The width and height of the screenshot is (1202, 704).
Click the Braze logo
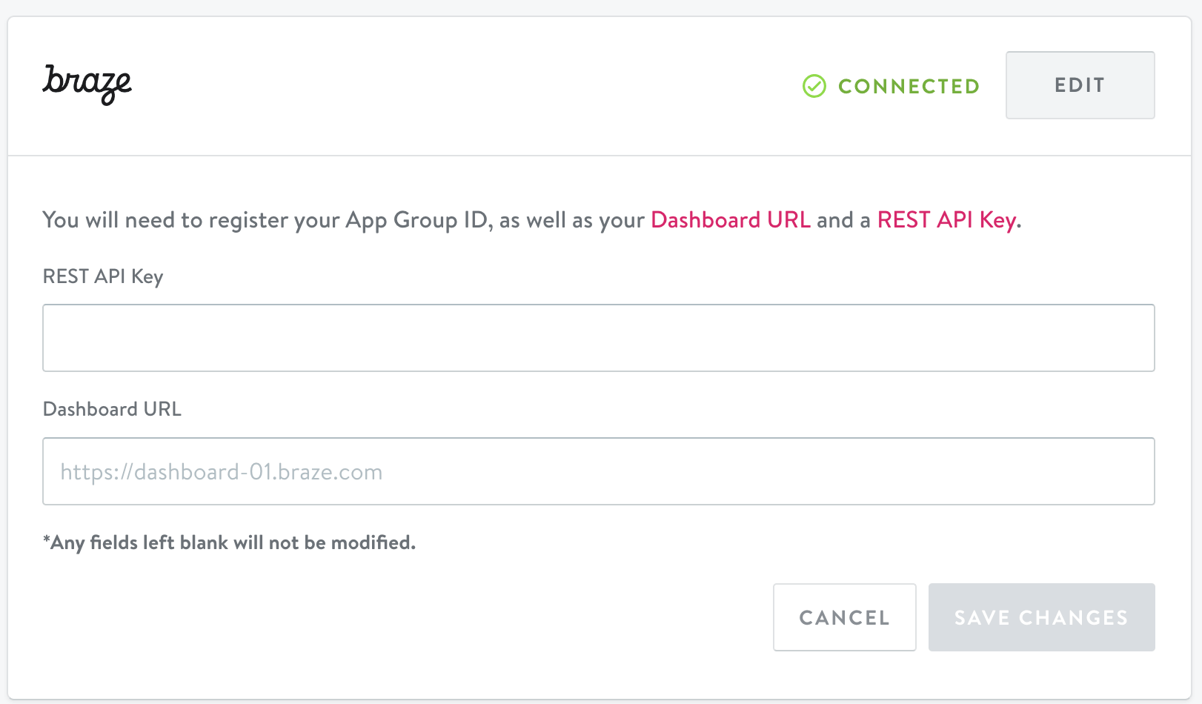click(87, 84)
